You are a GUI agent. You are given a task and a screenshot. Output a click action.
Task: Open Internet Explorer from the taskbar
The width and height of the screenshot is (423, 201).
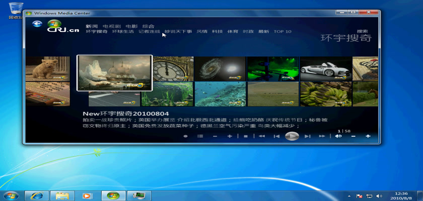click(37, 195)
